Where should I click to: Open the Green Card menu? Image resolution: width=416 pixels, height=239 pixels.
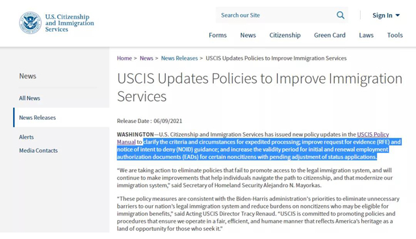click(x=330, y=35)
